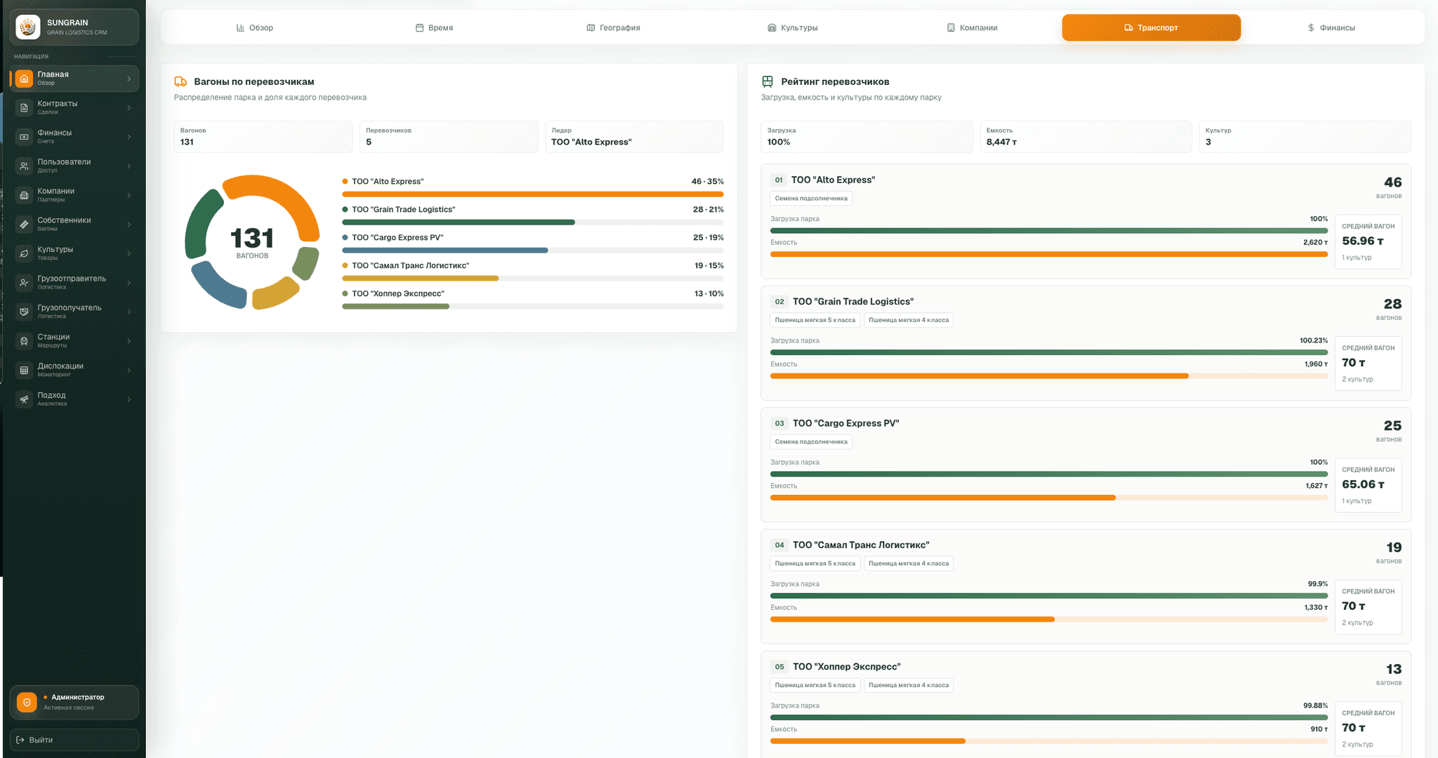Screen dimensions: 1438x758
Task: Click the Контракты document icon
Action: pyautogui.click(x=24, y=108)
